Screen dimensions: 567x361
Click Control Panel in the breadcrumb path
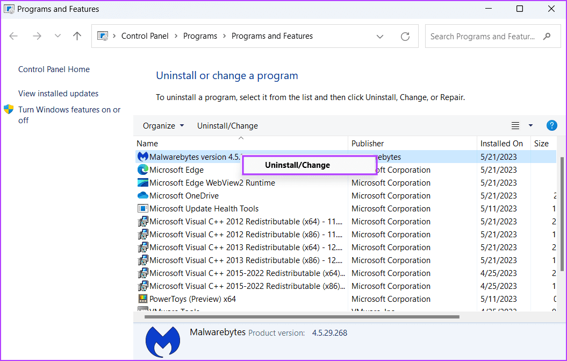145,36
